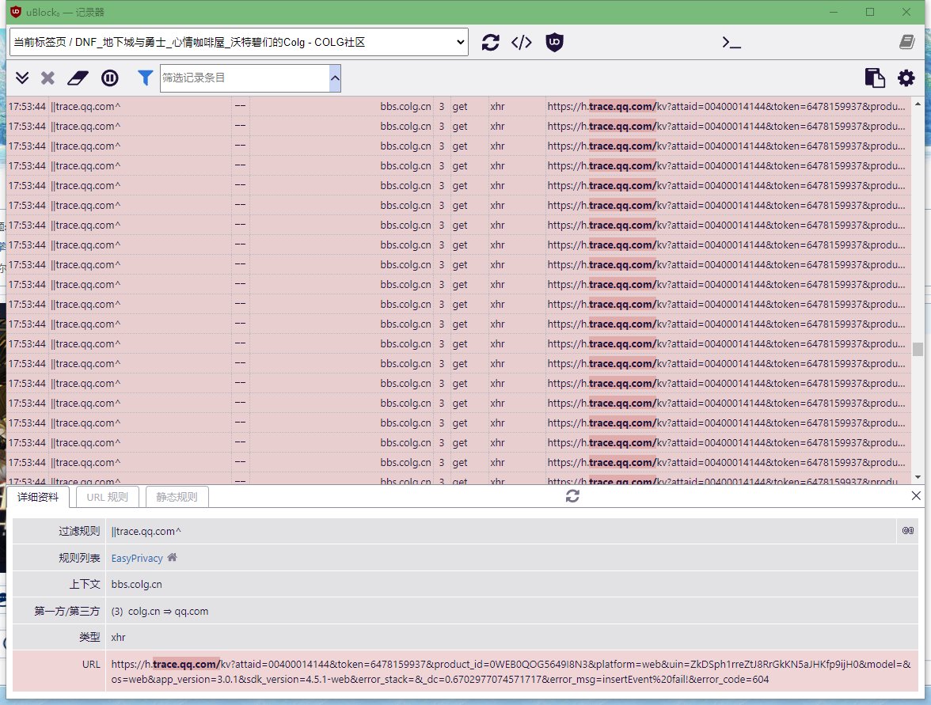Switch to the 静态规则 tab
This screenshot has height=705, width=931.
coord(177,497)
